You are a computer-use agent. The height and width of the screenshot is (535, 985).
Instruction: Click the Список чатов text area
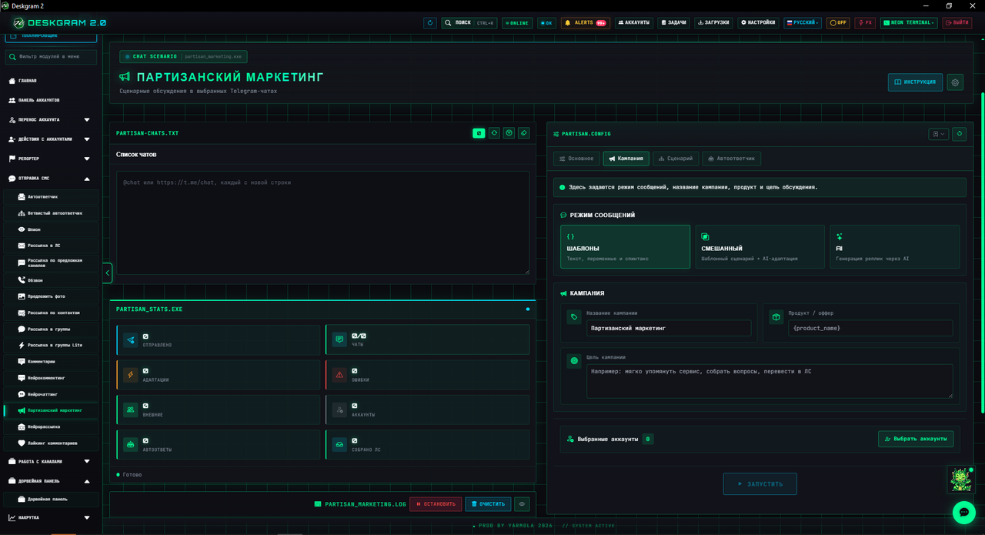click(x=323, y=223)
